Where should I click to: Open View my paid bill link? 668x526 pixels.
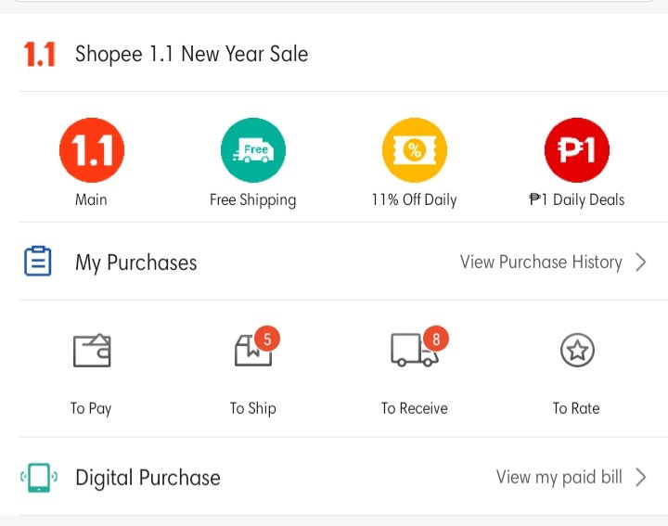tap(559, 477)
